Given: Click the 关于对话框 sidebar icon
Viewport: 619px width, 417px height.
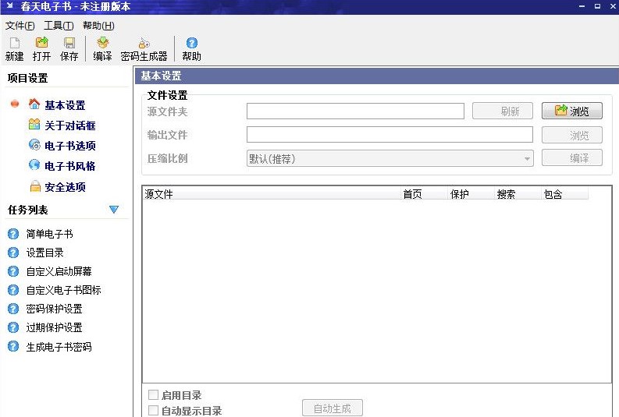Looking at the screenshot, I should pos(34,125).
